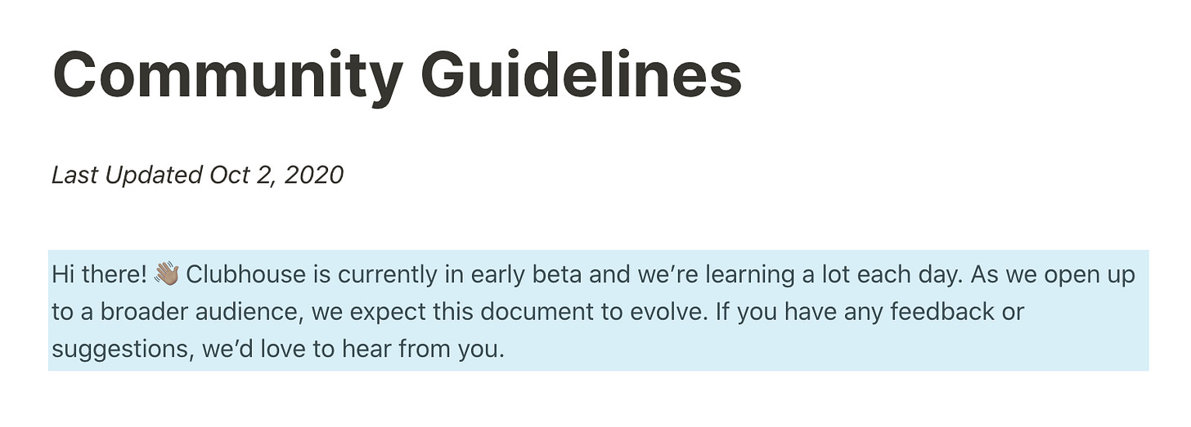
Task: Click the waving hand emoji
Action: coord(166,274)
